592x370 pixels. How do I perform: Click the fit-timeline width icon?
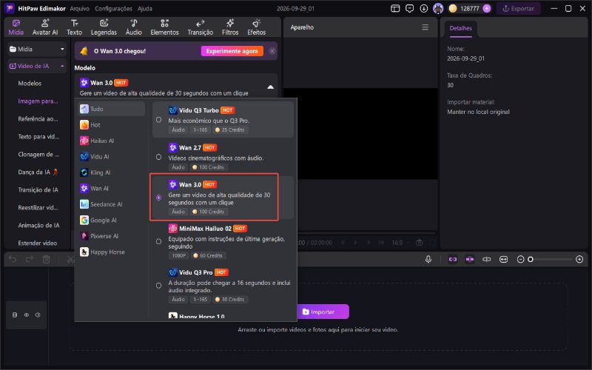504,260
